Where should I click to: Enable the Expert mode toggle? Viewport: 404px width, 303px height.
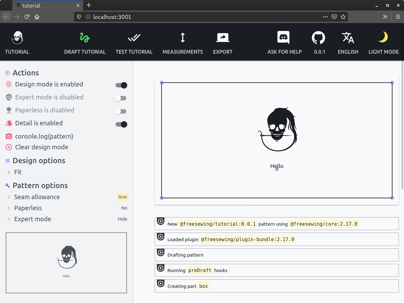pos(121,98)
